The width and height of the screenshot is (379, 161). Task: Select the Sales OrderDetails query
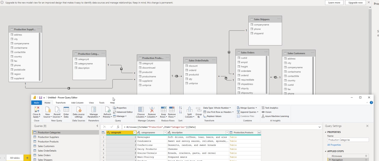click(65, 151)
